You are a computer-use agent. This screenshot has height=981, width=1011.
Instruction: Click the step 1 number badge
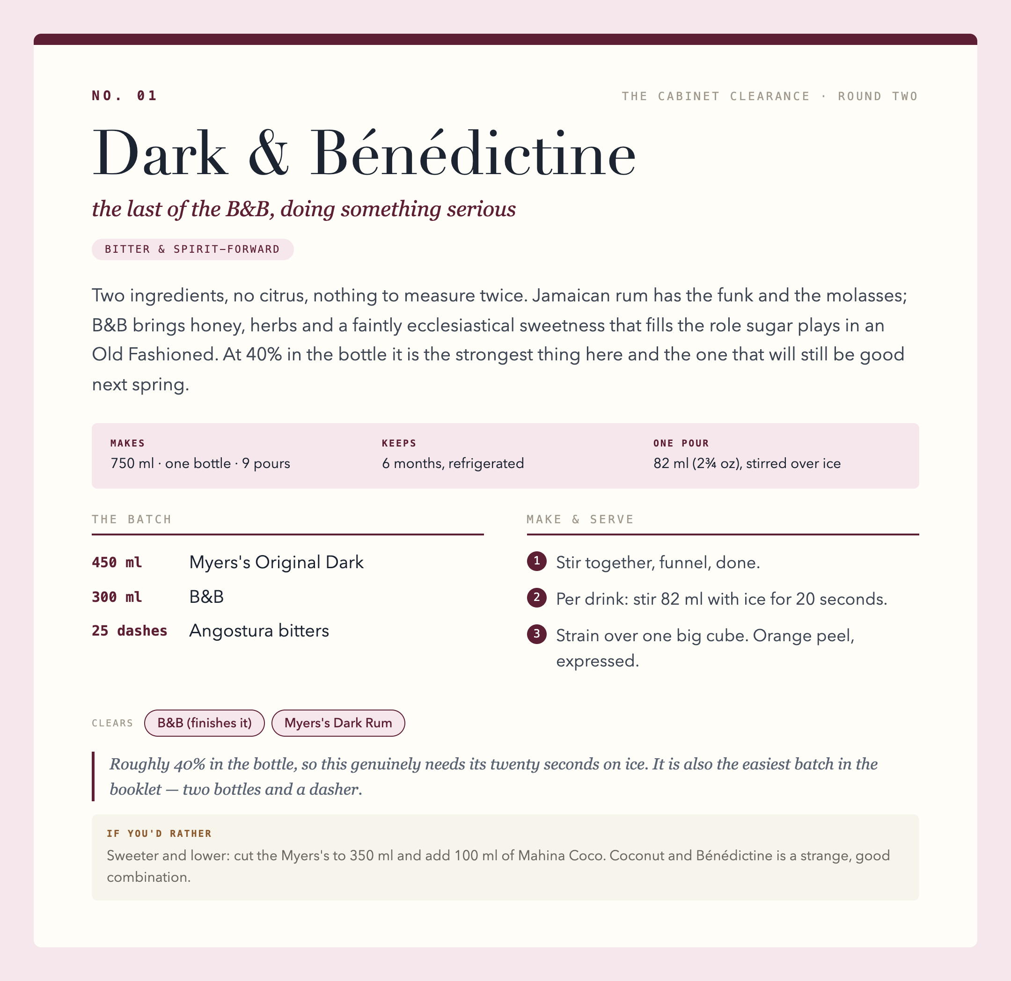pyautogui.click(x=536, y=561)
